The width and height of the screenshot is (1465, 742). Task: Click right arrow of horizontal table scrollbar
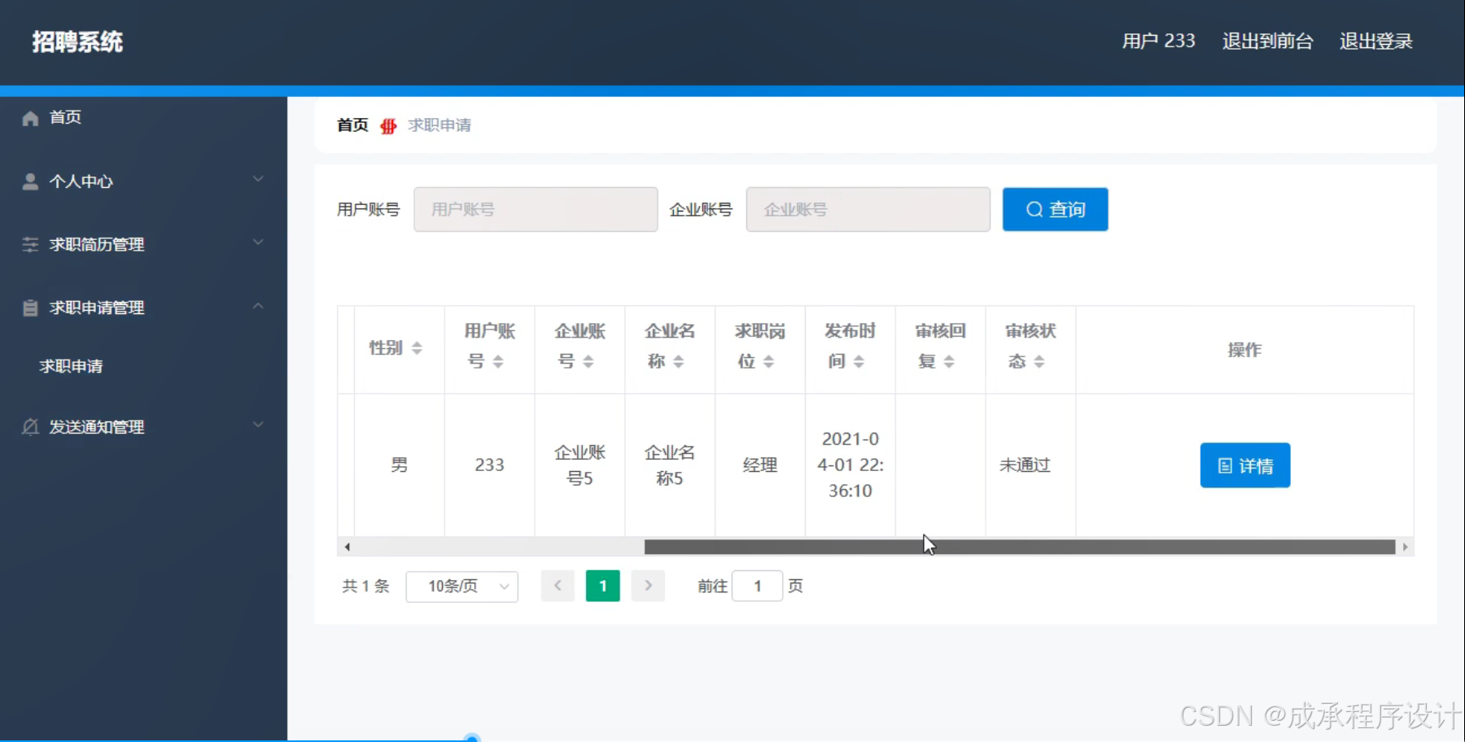point(1405,547)
